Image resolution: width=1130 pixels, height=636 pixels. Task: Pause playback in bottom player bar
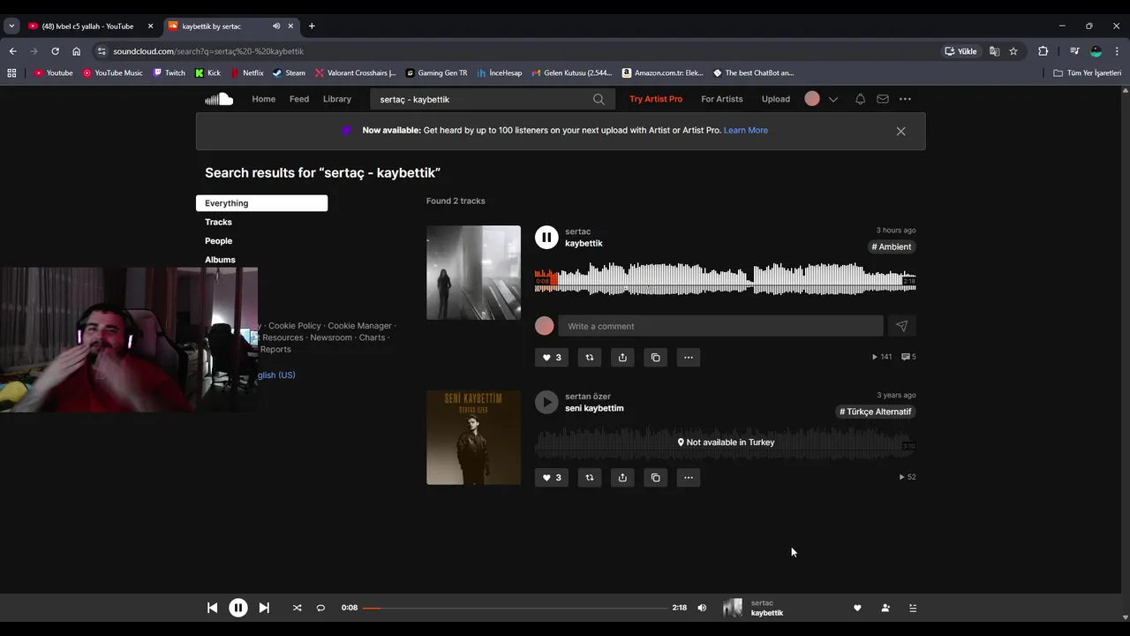pos(238,608)
